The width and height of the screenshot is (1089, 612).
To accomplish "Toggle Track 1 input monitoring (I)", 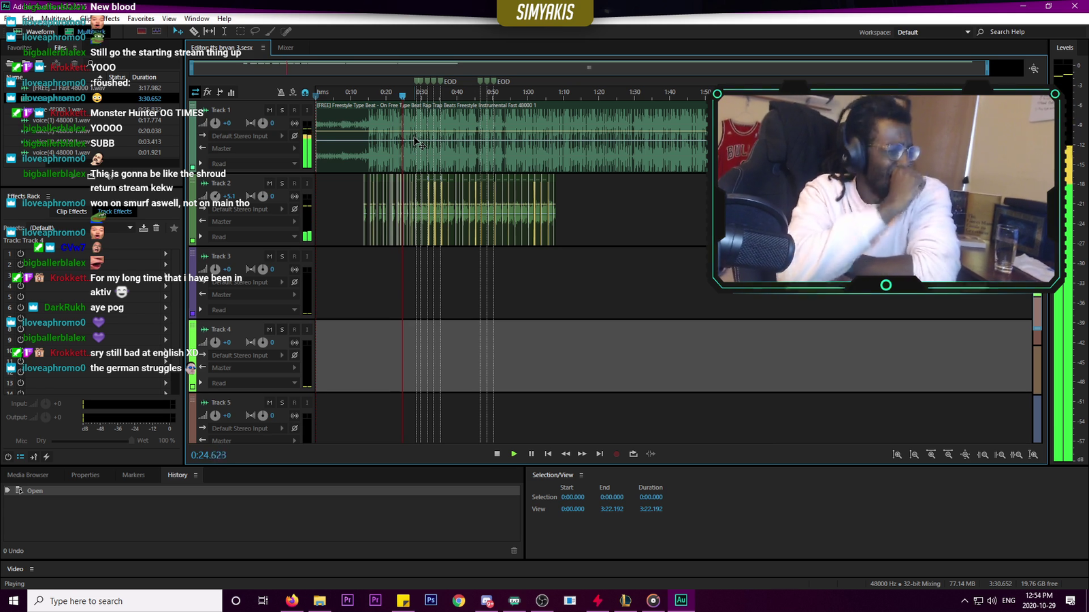I will 307,110.
